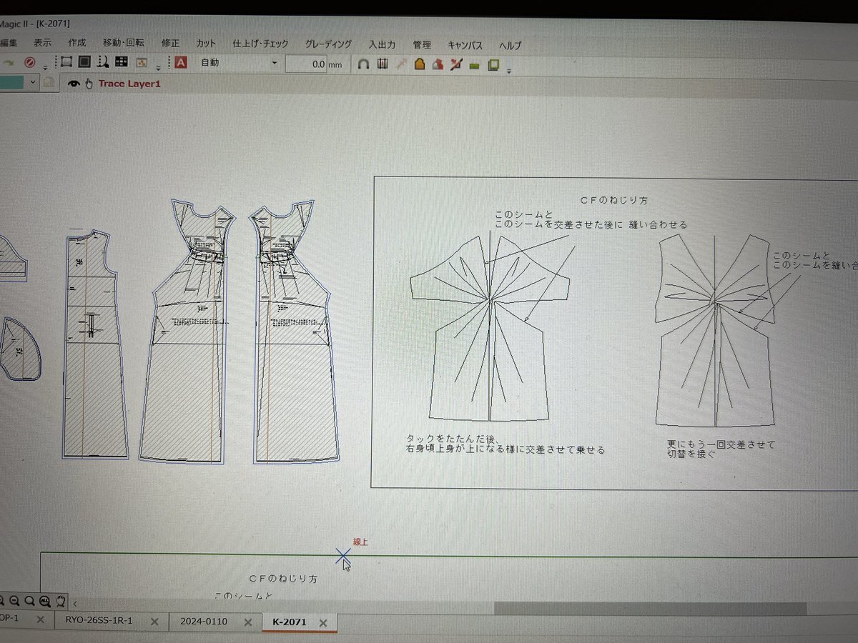Screen dimensions: 858x643
Task: Click the pattern piece thumbnail icon
Action: pos(142,63)
